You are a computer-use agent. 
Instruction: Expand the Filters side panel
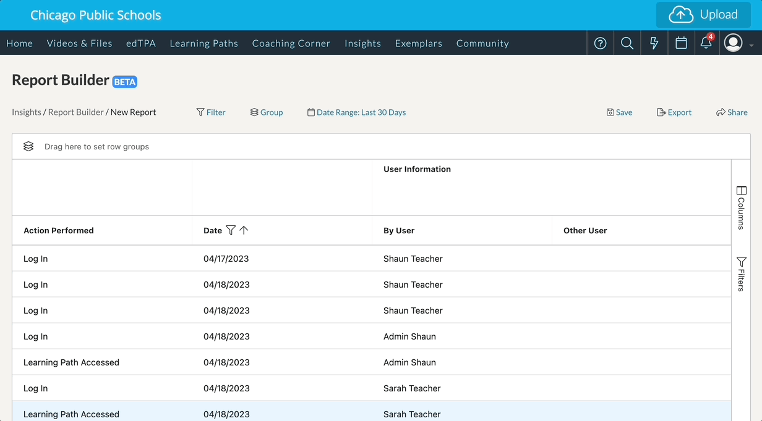click(x=741, y=274)
